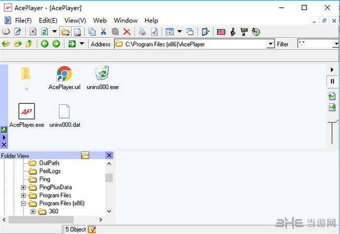Click the edit notepad icon in toolbar
Viewport: 340px width, 234px height.
(x=17, y=32)
